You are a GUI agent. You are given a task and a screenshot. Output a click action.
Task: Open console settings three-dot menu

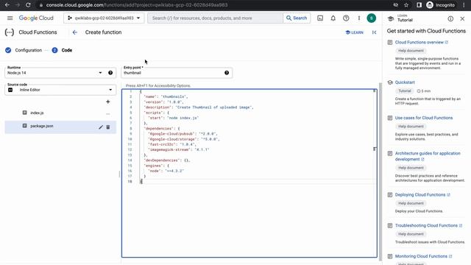(359, 18)
